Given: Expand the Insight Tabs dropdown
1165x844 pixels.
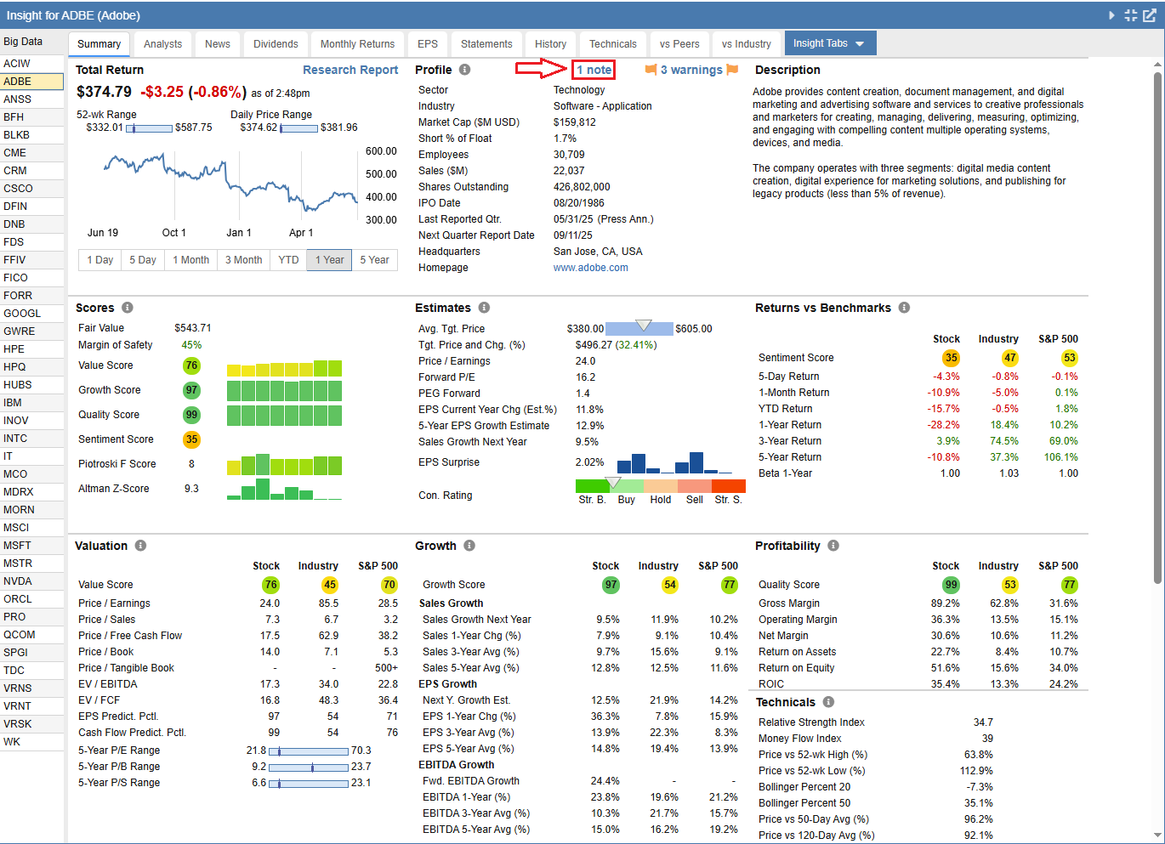Looking at the screenshot, I should (829, 43).
